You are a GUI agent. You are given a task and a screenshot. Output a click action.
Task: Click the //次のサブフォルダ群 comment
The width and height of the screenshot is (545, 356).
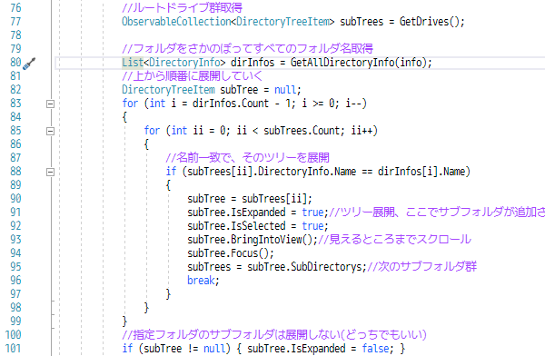pos(421,267)
